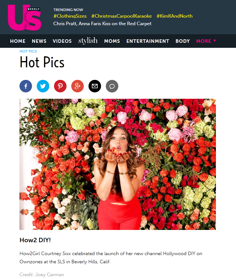The image size is (236, 279).
Task: Pin this photo with Pinterest icon
Action: 60,86
